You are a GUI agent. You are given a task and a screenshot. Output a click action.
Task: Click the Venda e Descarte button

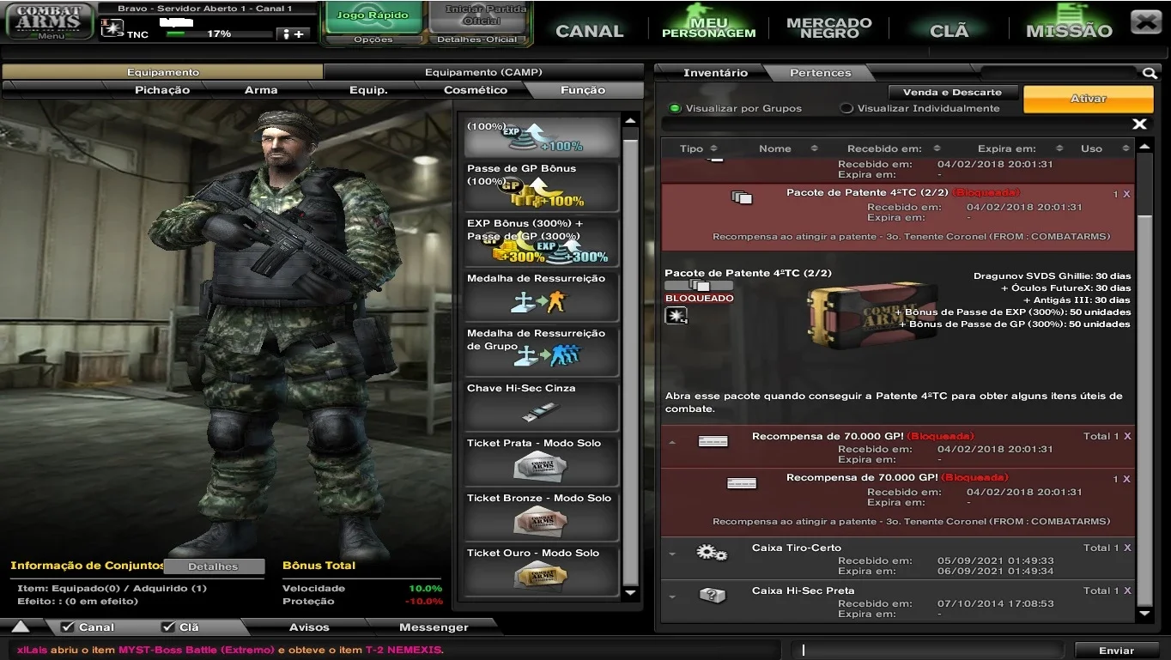coord(952,92)
